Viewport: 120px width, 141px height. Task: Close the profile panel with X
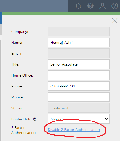point(115,21)
